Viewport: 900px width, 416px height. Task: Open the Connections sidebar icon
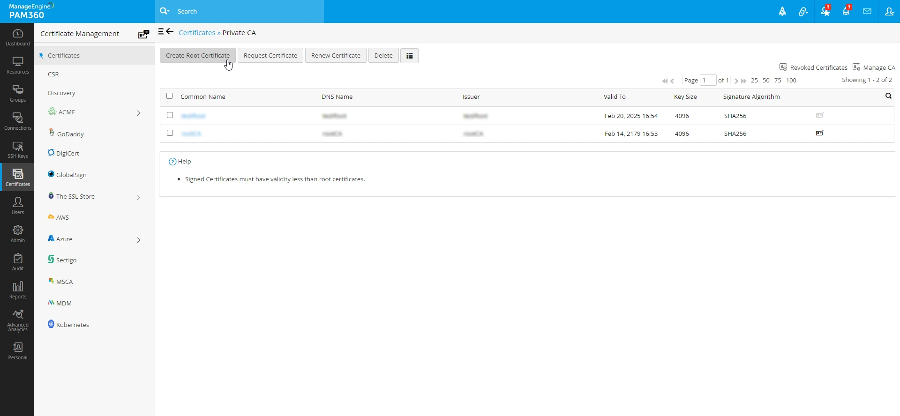click(17, 122)
